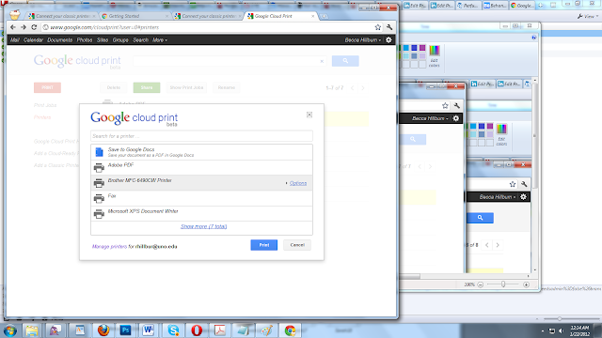Click the Paint help icon

[533, 38]
